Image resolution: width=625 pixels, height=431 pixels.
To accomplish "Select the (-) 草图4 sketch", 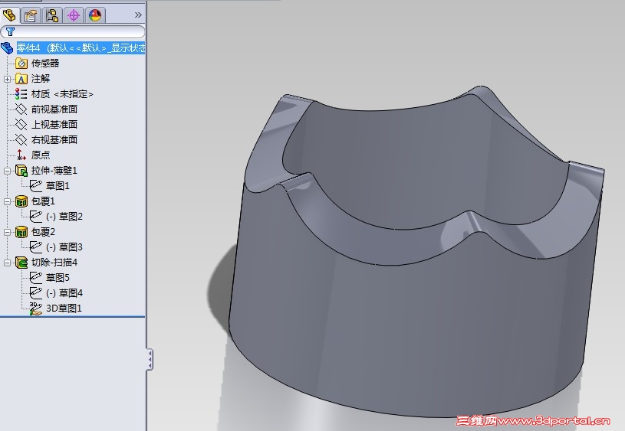I will coord(64,293).
